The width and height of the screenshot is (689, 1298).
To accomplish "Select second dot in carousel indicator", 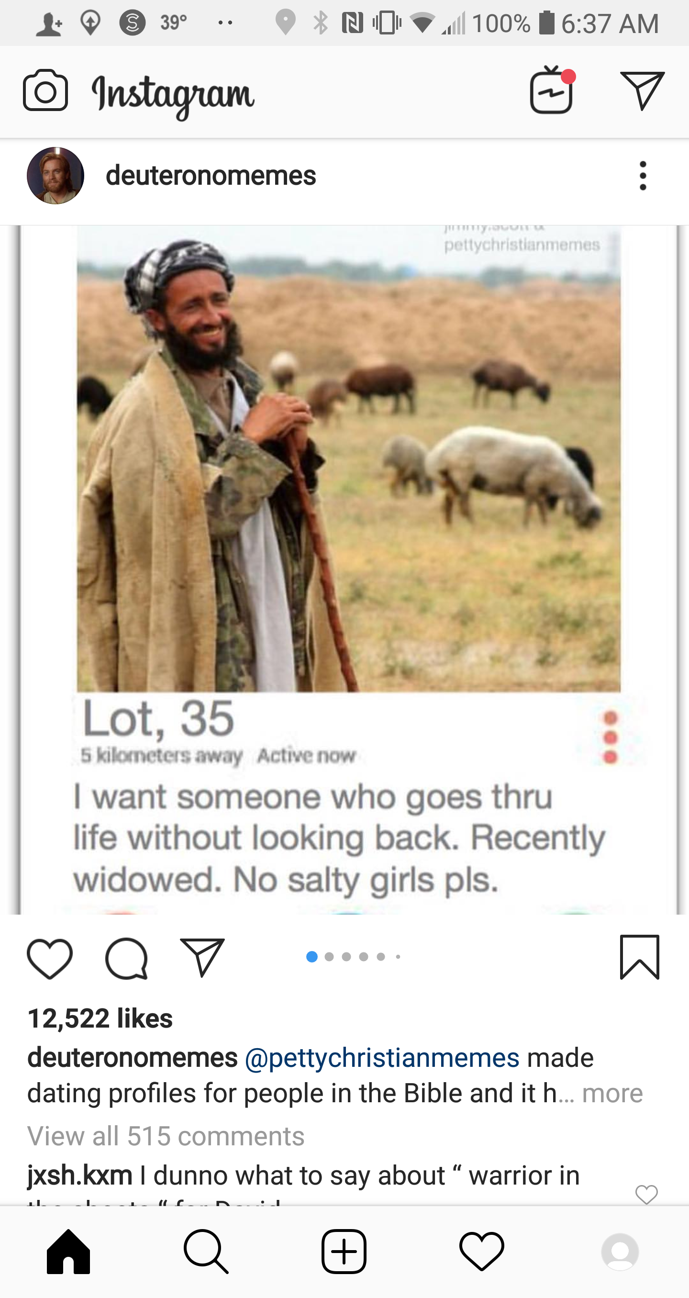I will pos(329,957).
